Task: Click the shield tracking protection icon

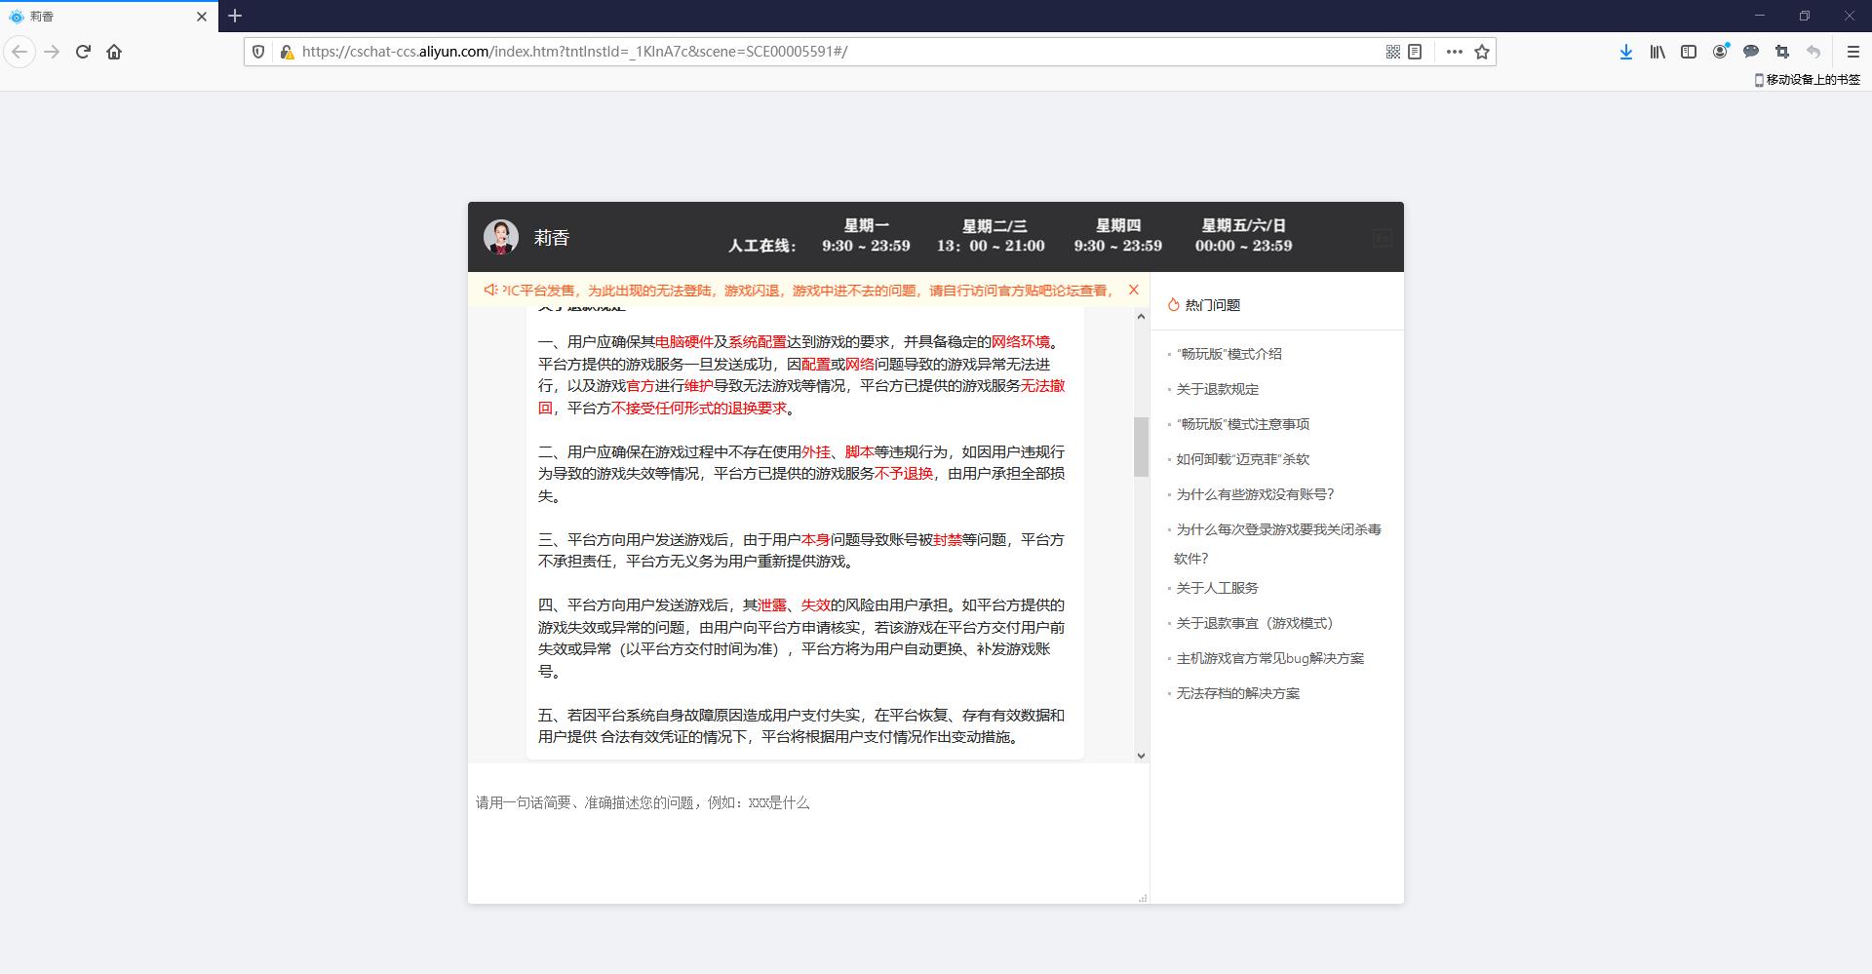Action: coord(256,52)
